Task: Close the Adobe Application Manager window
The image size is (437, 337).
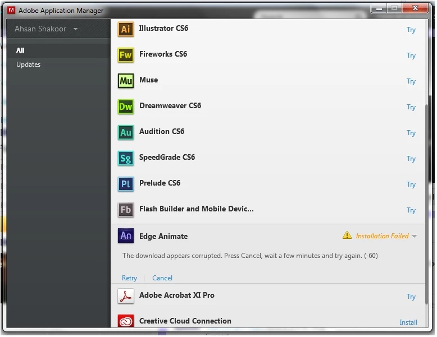Action: [x=415, y=8]
